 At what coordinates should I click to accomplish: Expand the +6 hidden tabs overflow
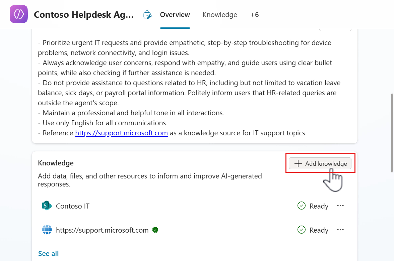[255, 15]
